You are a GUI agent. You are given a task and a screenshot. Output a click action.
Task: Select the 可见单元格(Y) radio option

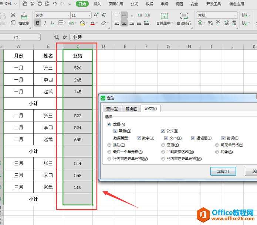point(217,145)
